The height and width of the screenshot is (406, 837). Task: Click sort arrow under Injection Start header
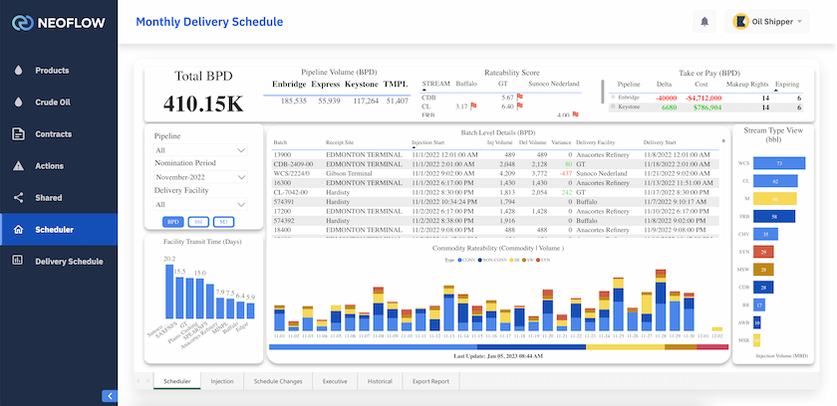tap(414, 147)
